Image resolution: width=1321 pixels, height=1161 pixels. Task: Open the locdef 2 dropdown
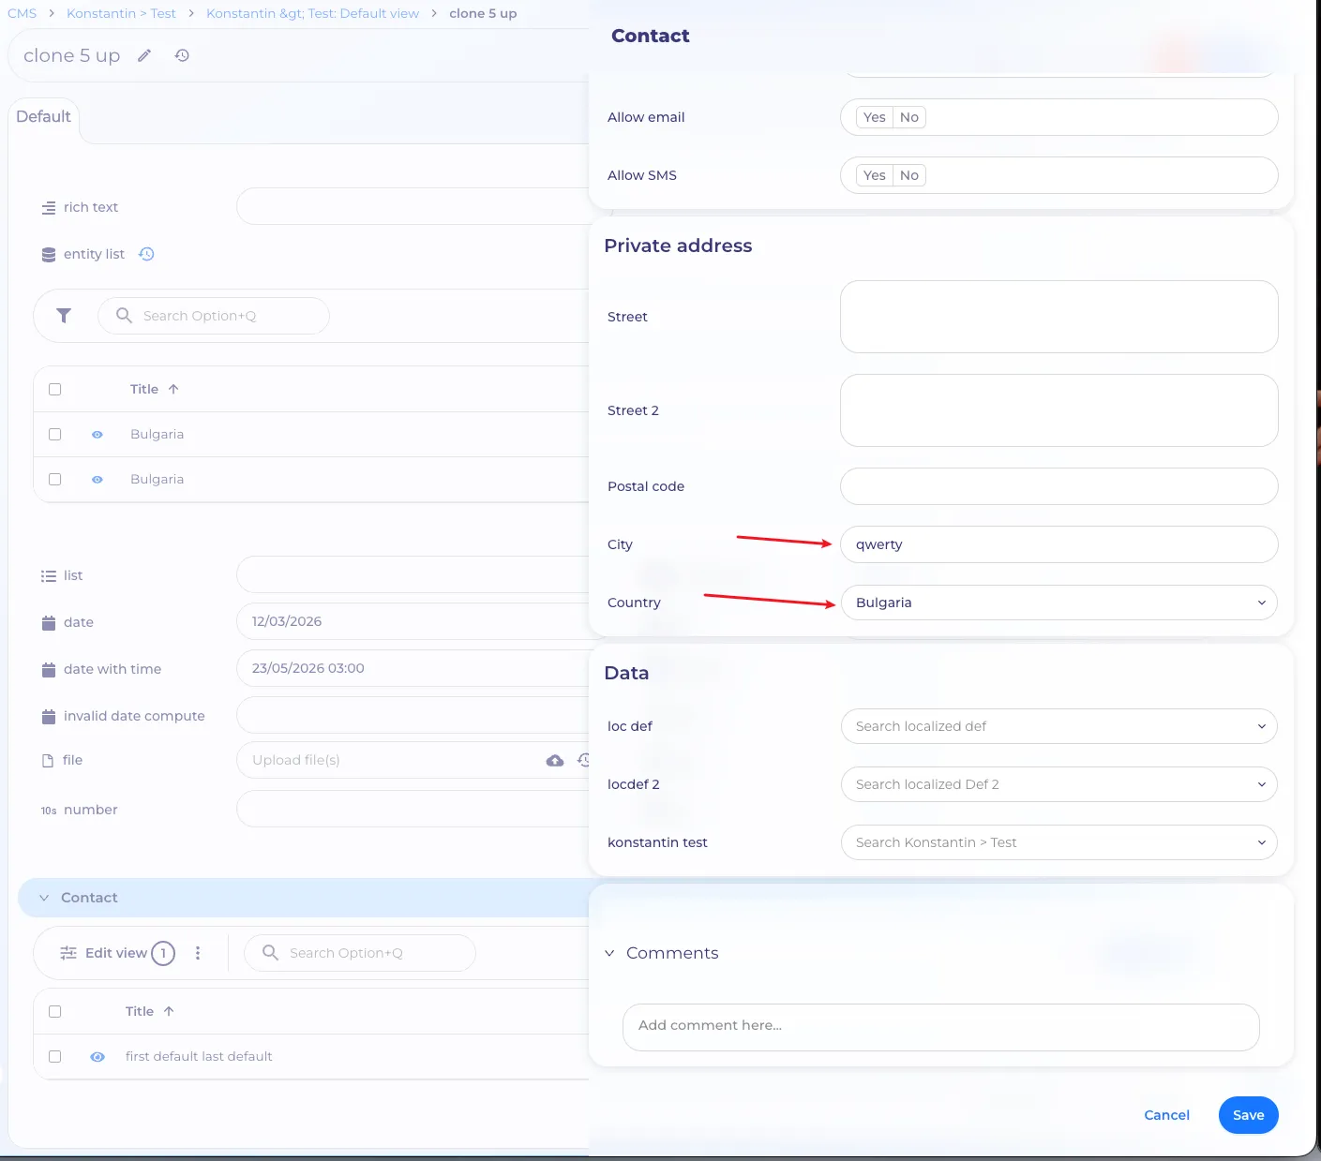1059,784
